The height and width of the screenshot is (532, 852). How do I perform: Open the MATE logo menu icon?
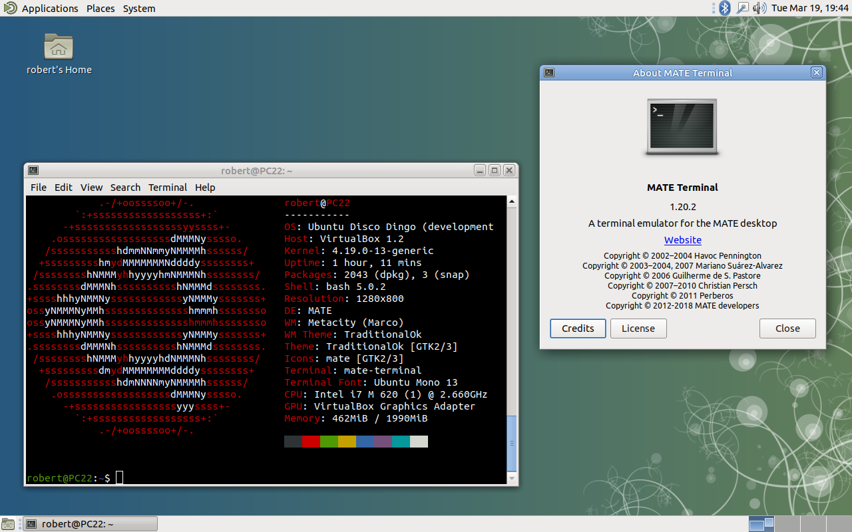click(9, 8)
